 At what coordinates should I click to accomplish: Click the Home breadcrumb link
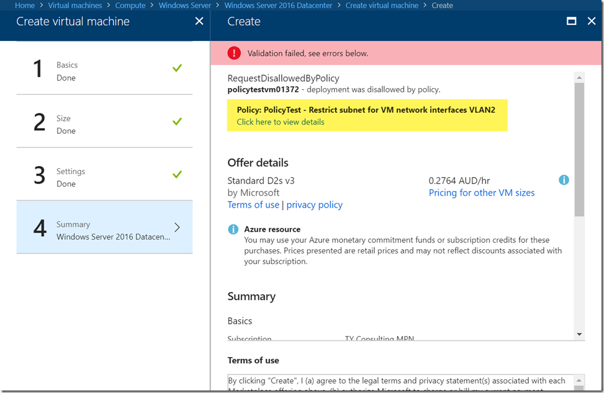(25, 6)
